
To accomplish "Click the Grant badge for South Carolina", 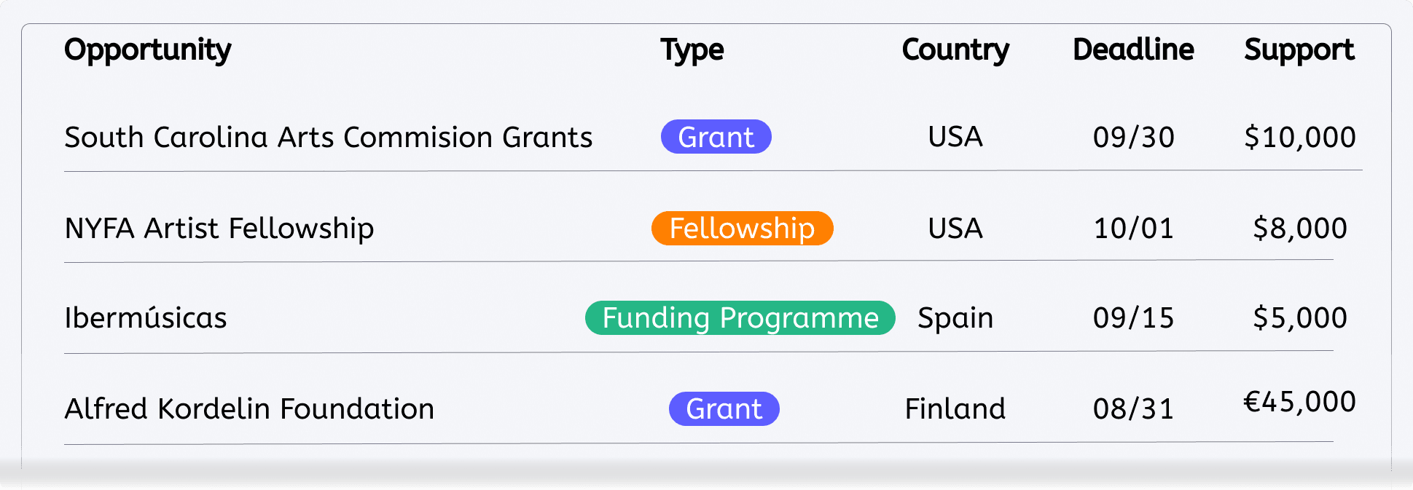I will (716, 137).
